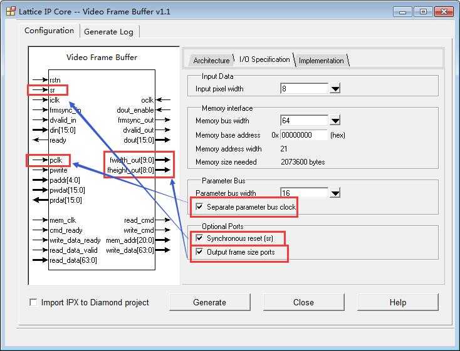Click the dout_enable port label
Viewport: 460px width, 351px height.
coord(135,110)
